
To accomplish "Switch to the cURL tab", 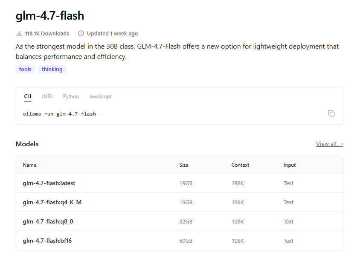I will point(47,96).
